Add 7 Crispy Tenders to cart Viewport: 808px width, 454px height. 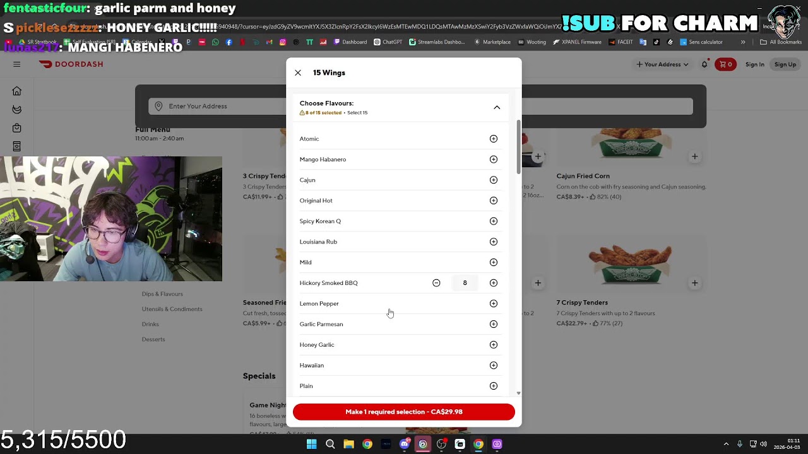[694, 283]
